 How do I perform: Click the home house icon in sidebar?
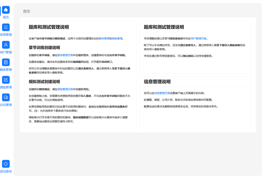(x=6, y=10)
